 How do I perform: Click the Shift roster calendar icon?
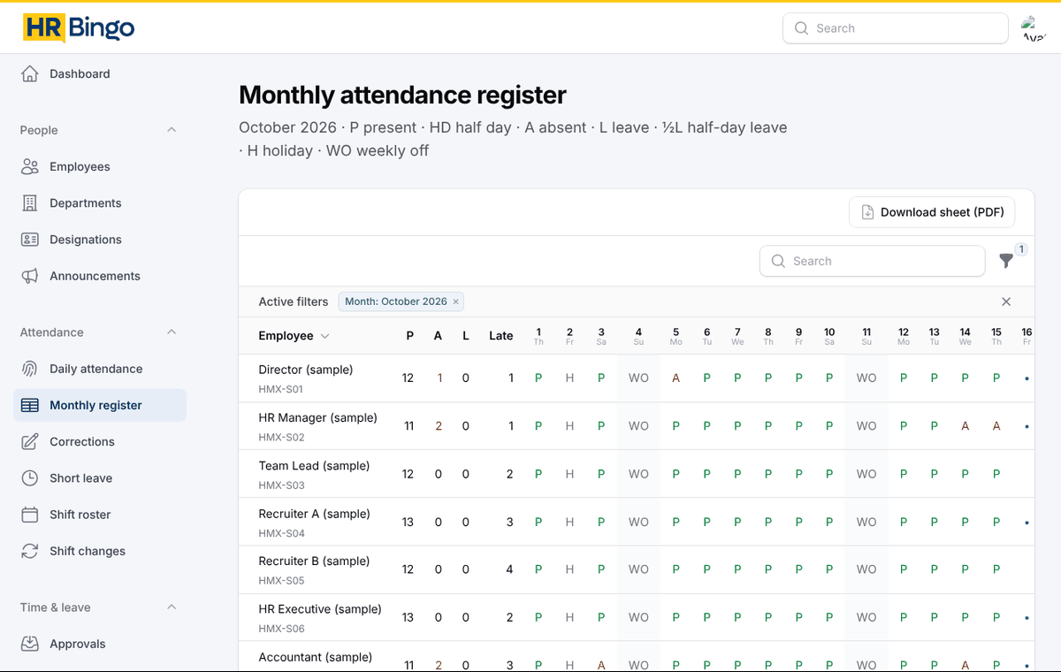click(x=30, y=515)
